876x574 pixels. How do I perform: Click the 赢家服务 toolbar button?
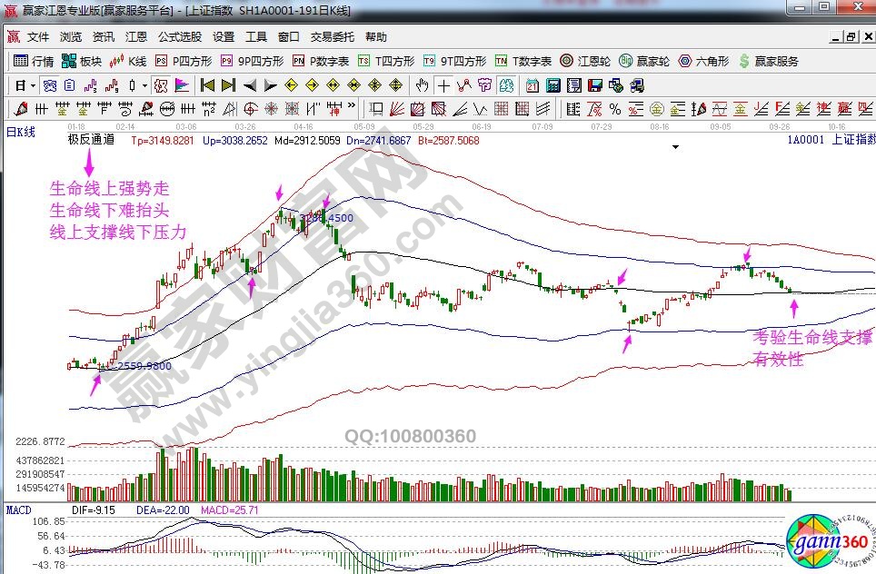pyautogui.click(x=769, y=62)
